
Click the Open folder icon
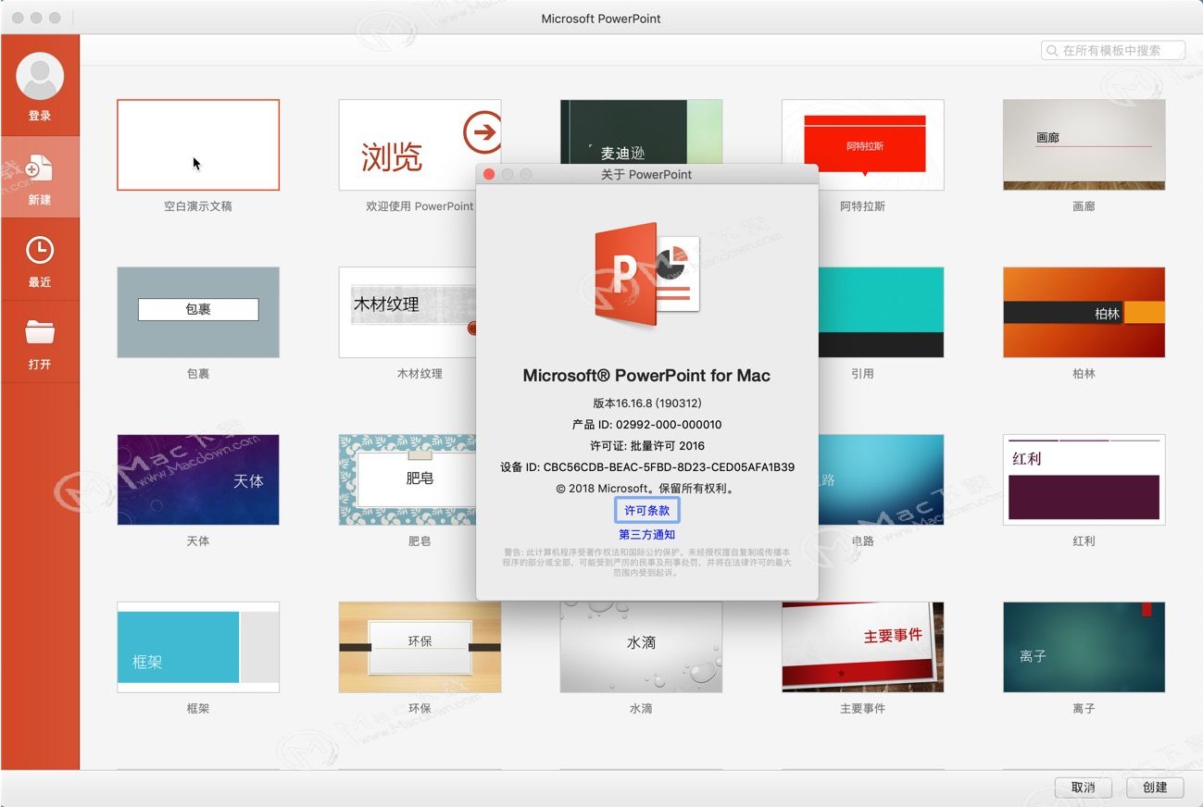[x=40, y=331]
